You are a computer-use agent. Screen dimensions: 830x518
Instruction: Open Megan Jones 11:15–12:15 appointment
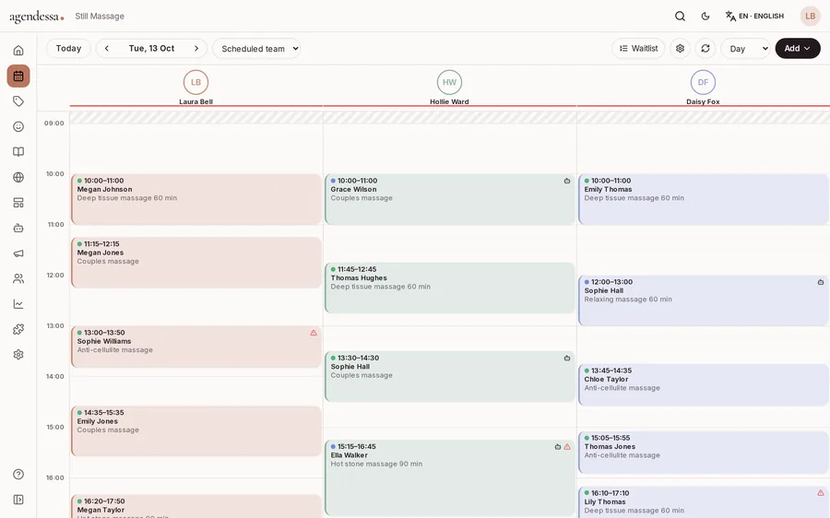pos(196,263)
